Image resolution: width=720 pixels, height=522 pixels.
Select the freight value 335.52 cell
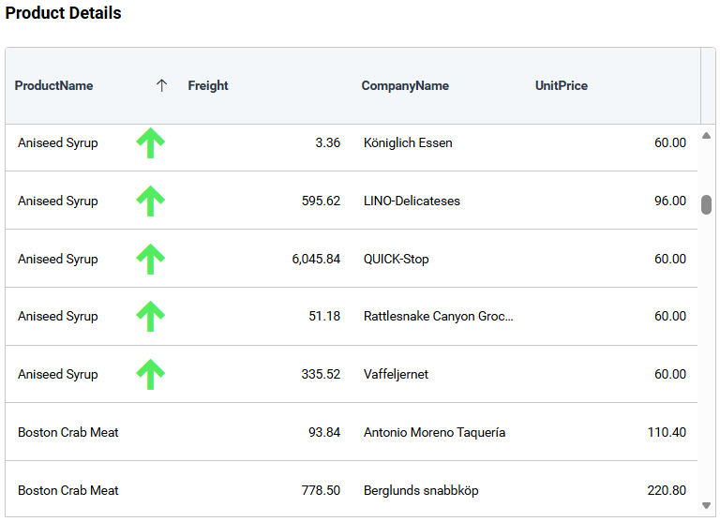(x=321, y=374)
